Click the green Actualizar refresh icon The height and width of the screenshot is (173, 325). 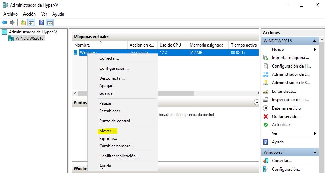[x=266, y=125]
